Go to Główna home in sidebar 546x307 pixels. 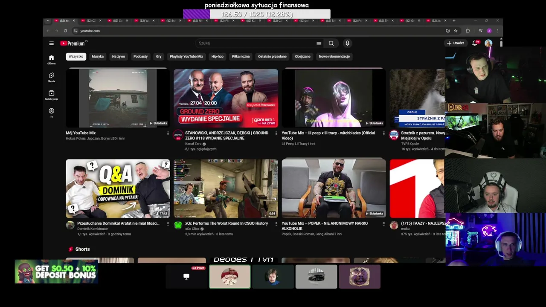(x=51, y=60)
